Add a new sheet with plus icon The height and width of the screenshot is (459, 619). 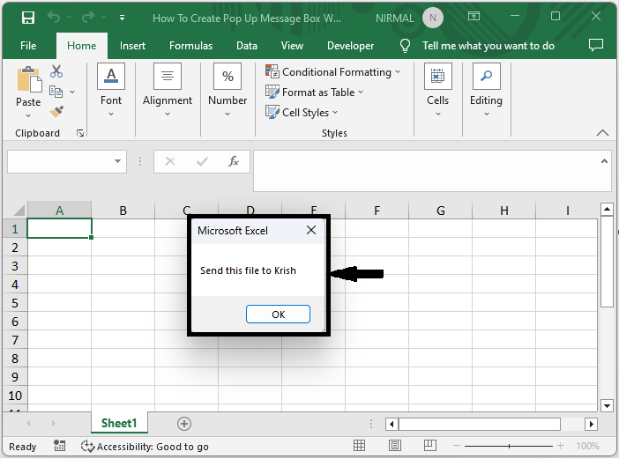pos(184,424)
